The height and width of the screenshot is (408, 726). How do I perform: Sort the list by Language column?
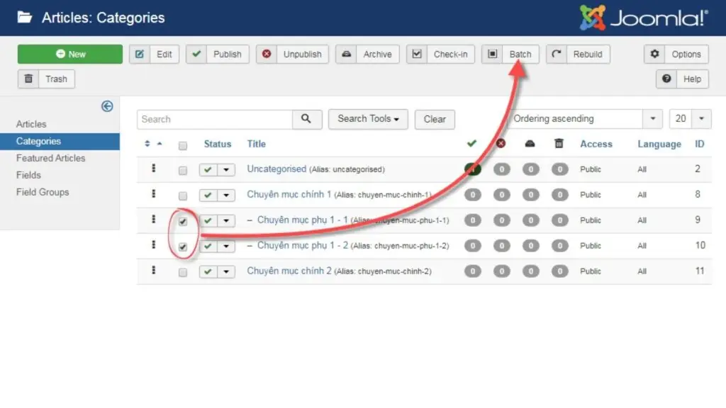pyautogui.click(x=659, y=144)
